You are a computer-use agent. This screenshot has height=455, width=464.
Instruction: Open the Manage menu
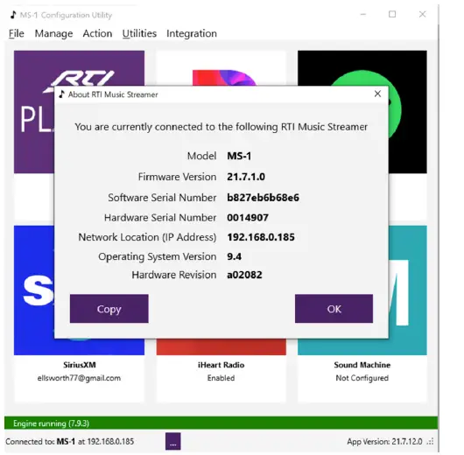pyautogui.click(x=53, y=33)
